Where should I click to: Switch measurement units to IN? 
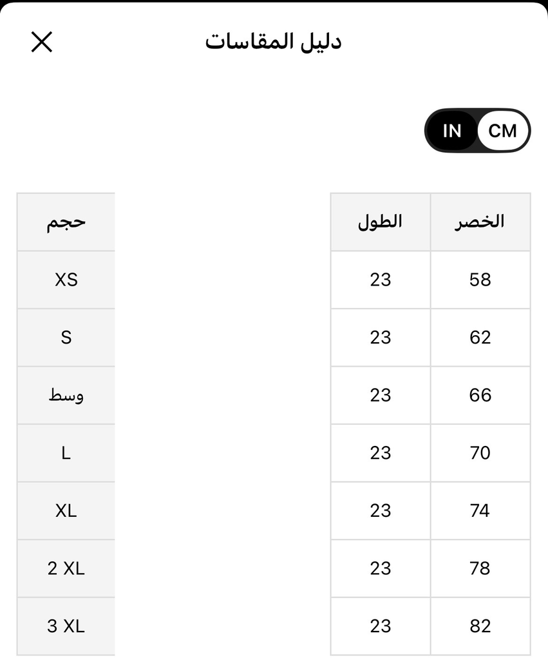pyautogui.click(x=452, y=131)
